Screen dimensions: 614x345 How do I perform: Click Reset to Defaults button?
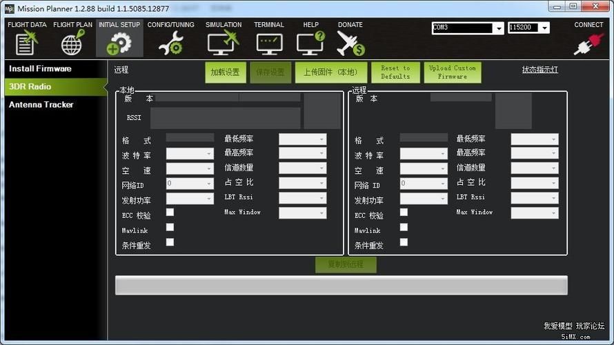395,72
